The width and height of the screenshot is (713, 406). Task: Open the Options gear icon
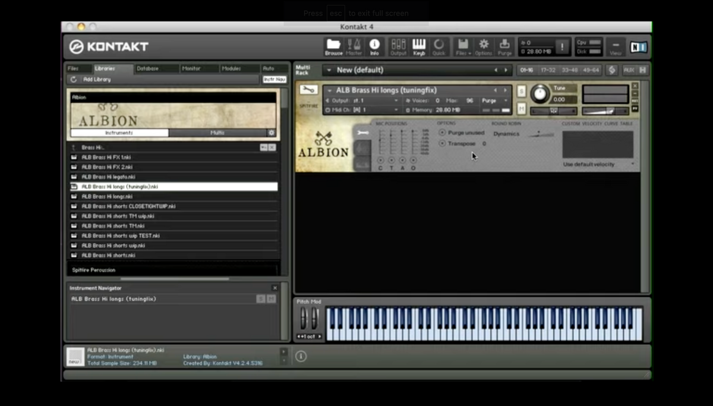[x=484, y=46]
